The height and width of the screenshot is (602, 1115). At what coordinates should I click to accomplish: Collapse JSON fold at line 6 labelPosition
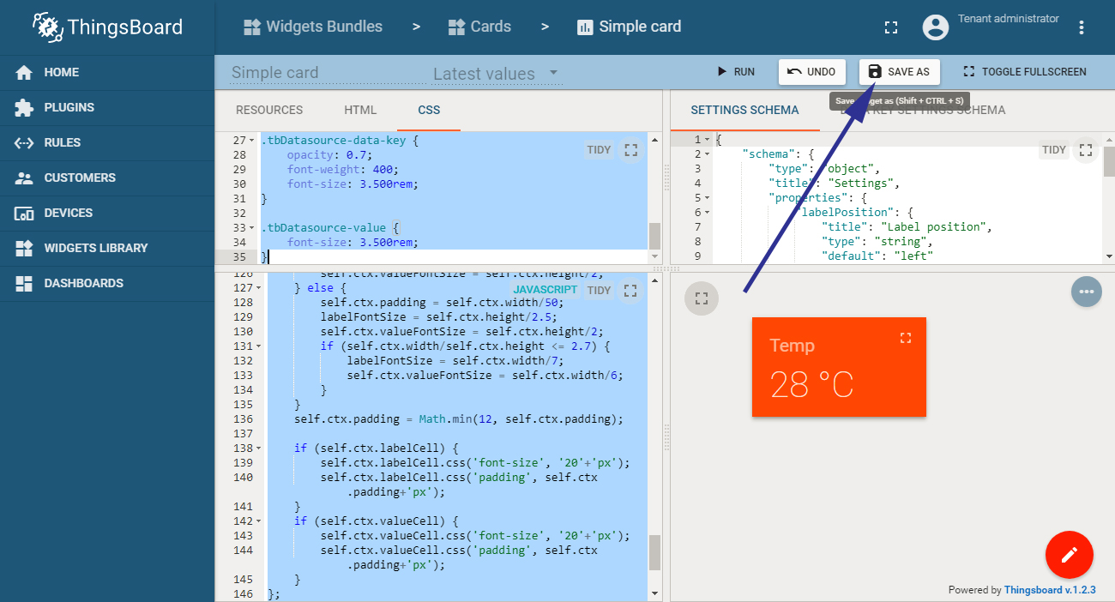click(706, 213)
